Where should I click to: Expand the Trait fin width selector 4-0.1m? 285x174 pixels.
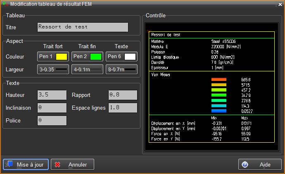click(87, 69)
